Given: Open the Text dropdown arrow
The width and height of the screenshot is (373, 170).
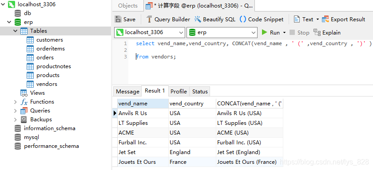Looking at the screenshot, I should click(317, 19).
